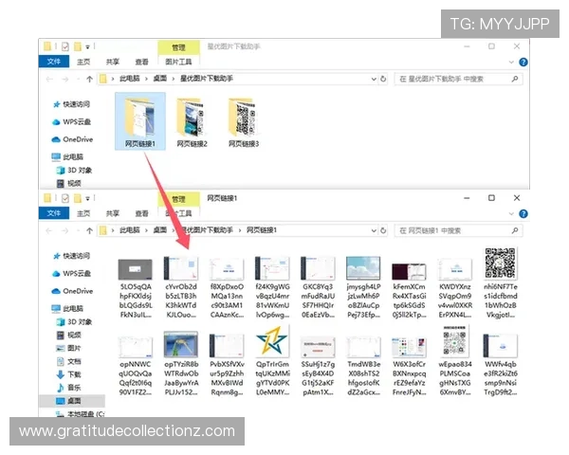Image resolution: width=569 pixels, height=455 pixels.
Task: Select thumbnail 5LO5qQA in the lower window
Action: tap(136, 288)
